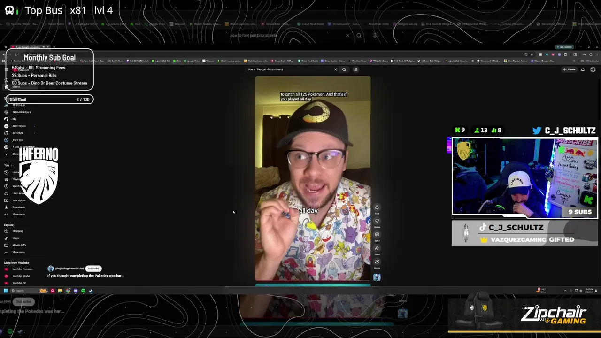This screenshot has width=601, height=338.
Task: Expand Show more under the You section
Action: coord(14,214)
